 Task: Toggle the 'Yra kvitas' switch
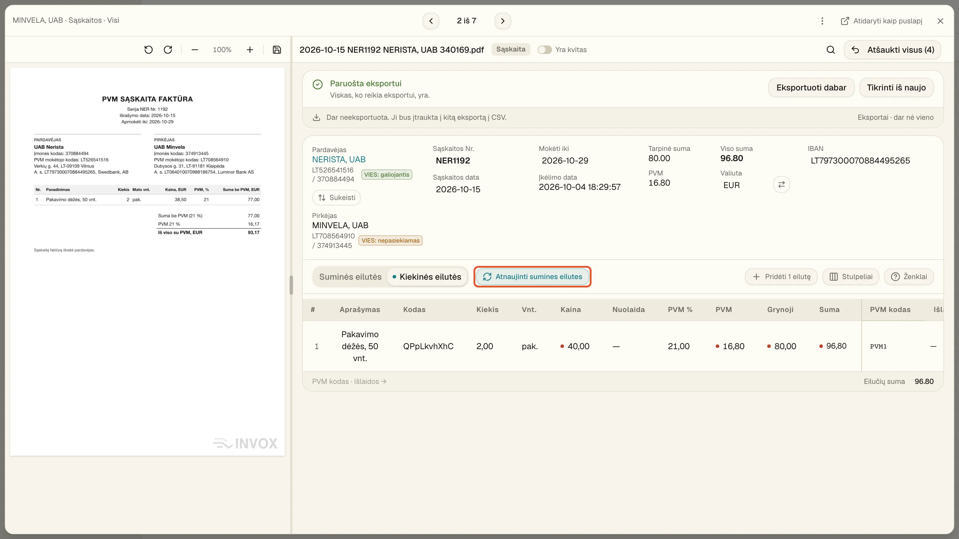(544, 50)
